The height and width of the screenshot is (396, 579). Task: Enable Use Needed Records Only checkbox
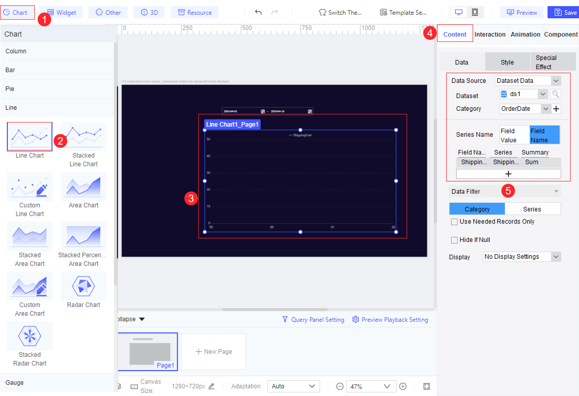tap(454, 222)
